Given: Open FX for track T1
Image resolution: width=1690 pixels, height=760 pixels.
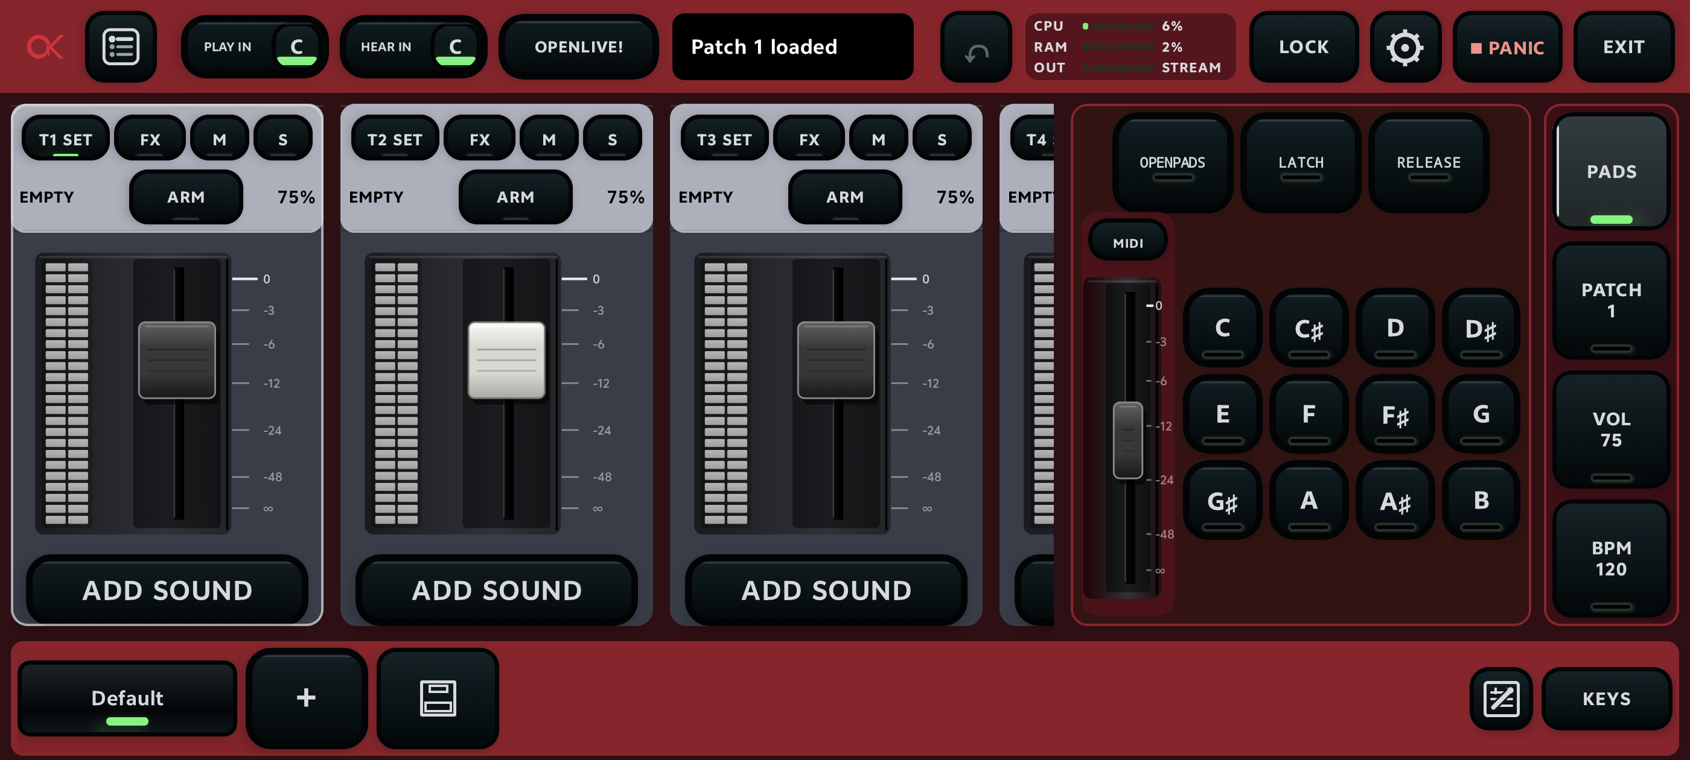Looking at the screenshot, I should [x=150, y=139].
